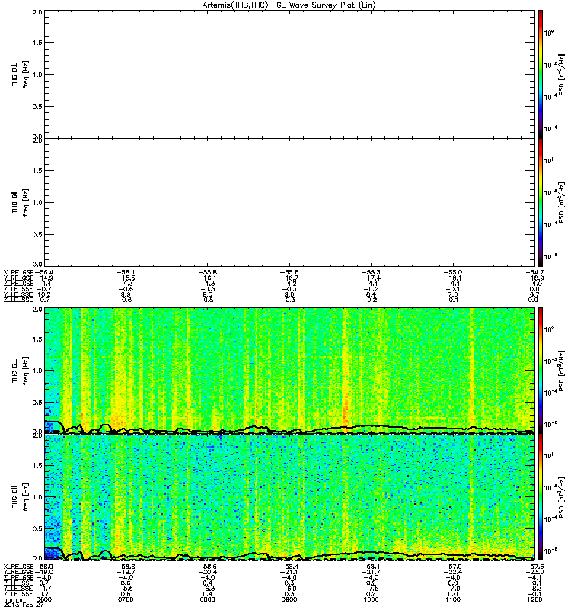Click the THB B∥ panel color bar
The image size is (571, 610).
[x=541, y=202]
